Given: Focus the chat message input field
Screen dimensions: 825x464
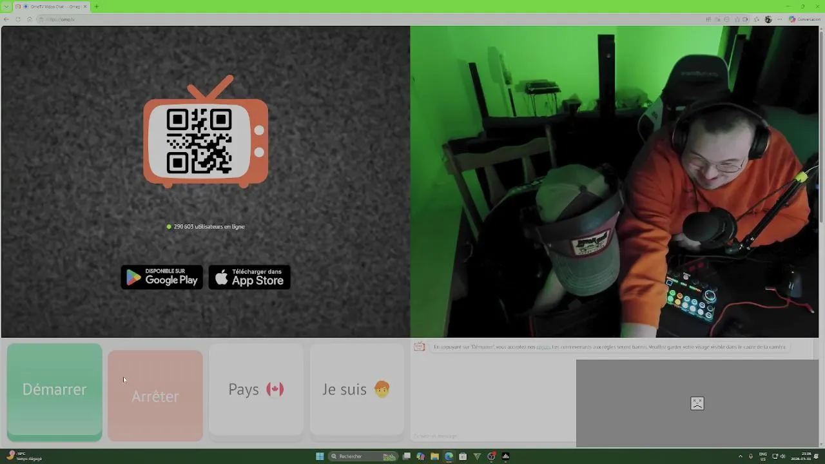Looking at the screenshot, I should 493,436.
